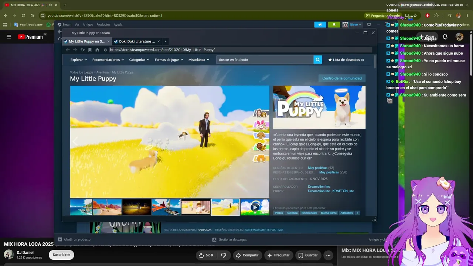473x266 pixels.
Task: Expand the Categorías dropdown
Action: [x=139, y=59]
